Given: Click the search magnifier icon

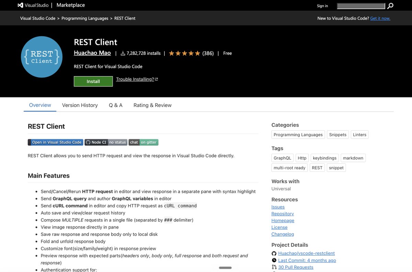Looking at the screenshot, I should point(390,6).
